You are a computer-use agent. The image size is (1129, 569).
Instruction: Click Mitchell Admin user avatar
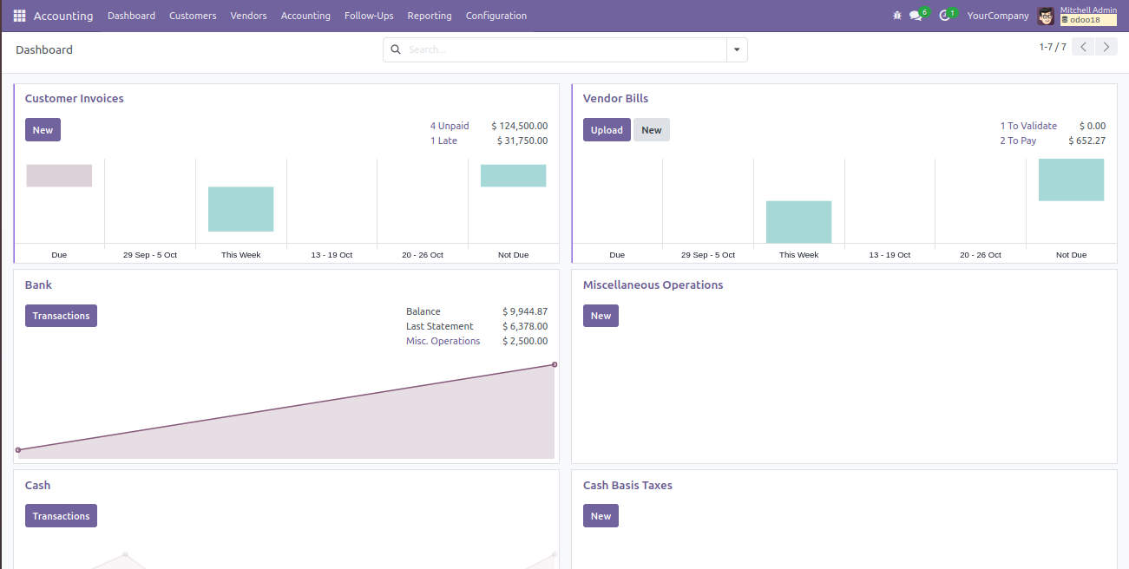coord(1046,16)
